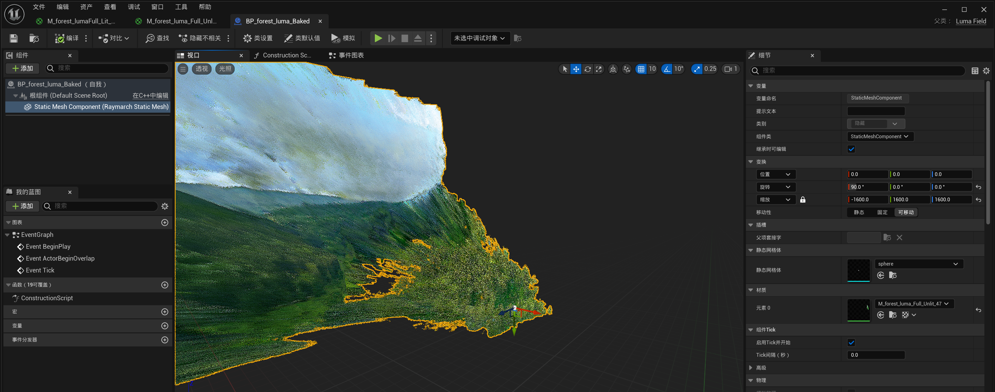Select the rotate tool in viewport toolbar
995x392 pixels.
[x=587, y=69]
